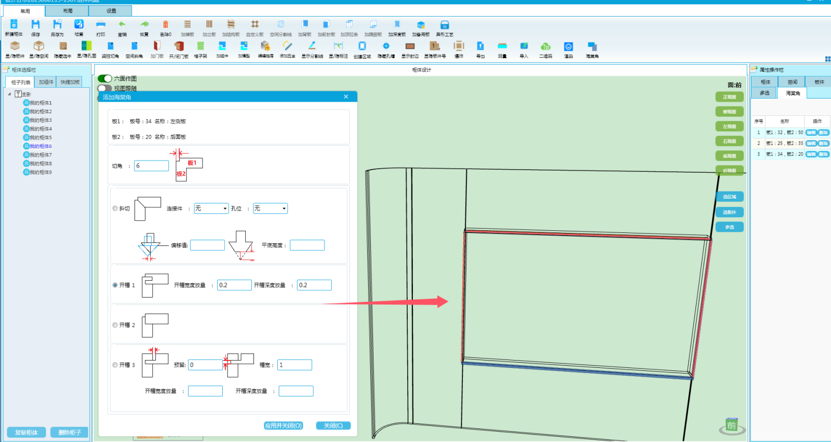Screen dimensions: 831x442
Task: Select 我的柜体6 in the tree
Action: click(x=37, y=146)
